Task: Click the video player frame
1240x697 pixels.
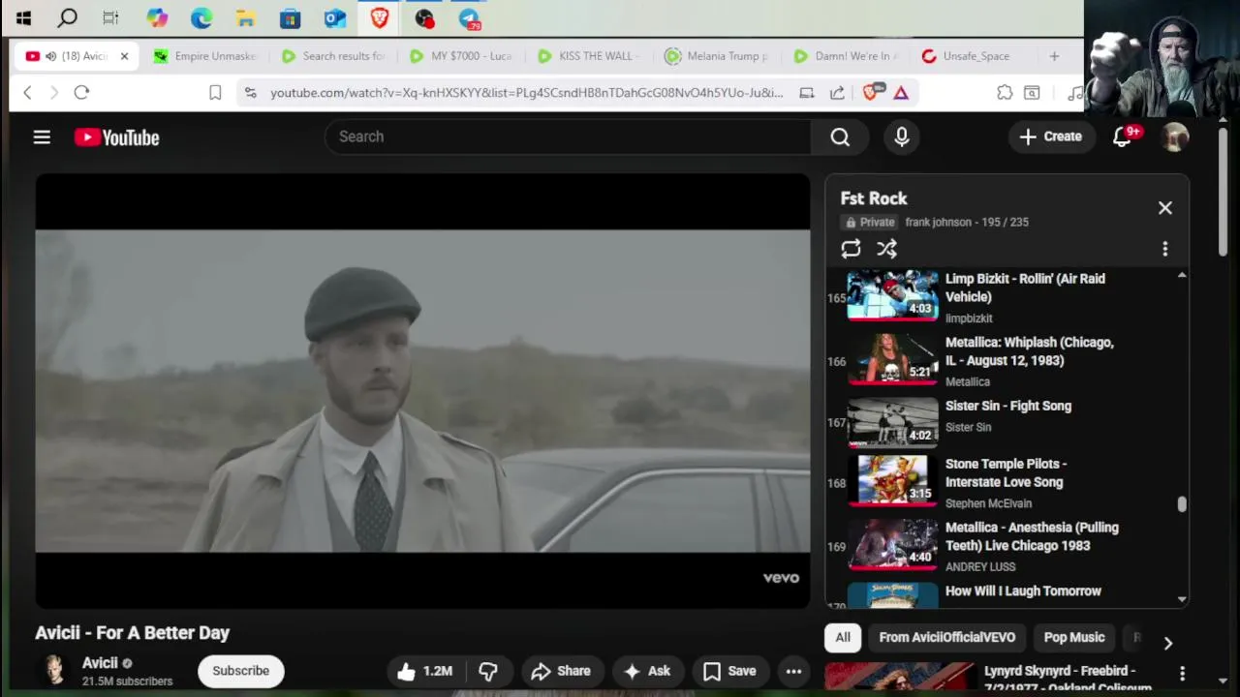Action: click(422, 391)
